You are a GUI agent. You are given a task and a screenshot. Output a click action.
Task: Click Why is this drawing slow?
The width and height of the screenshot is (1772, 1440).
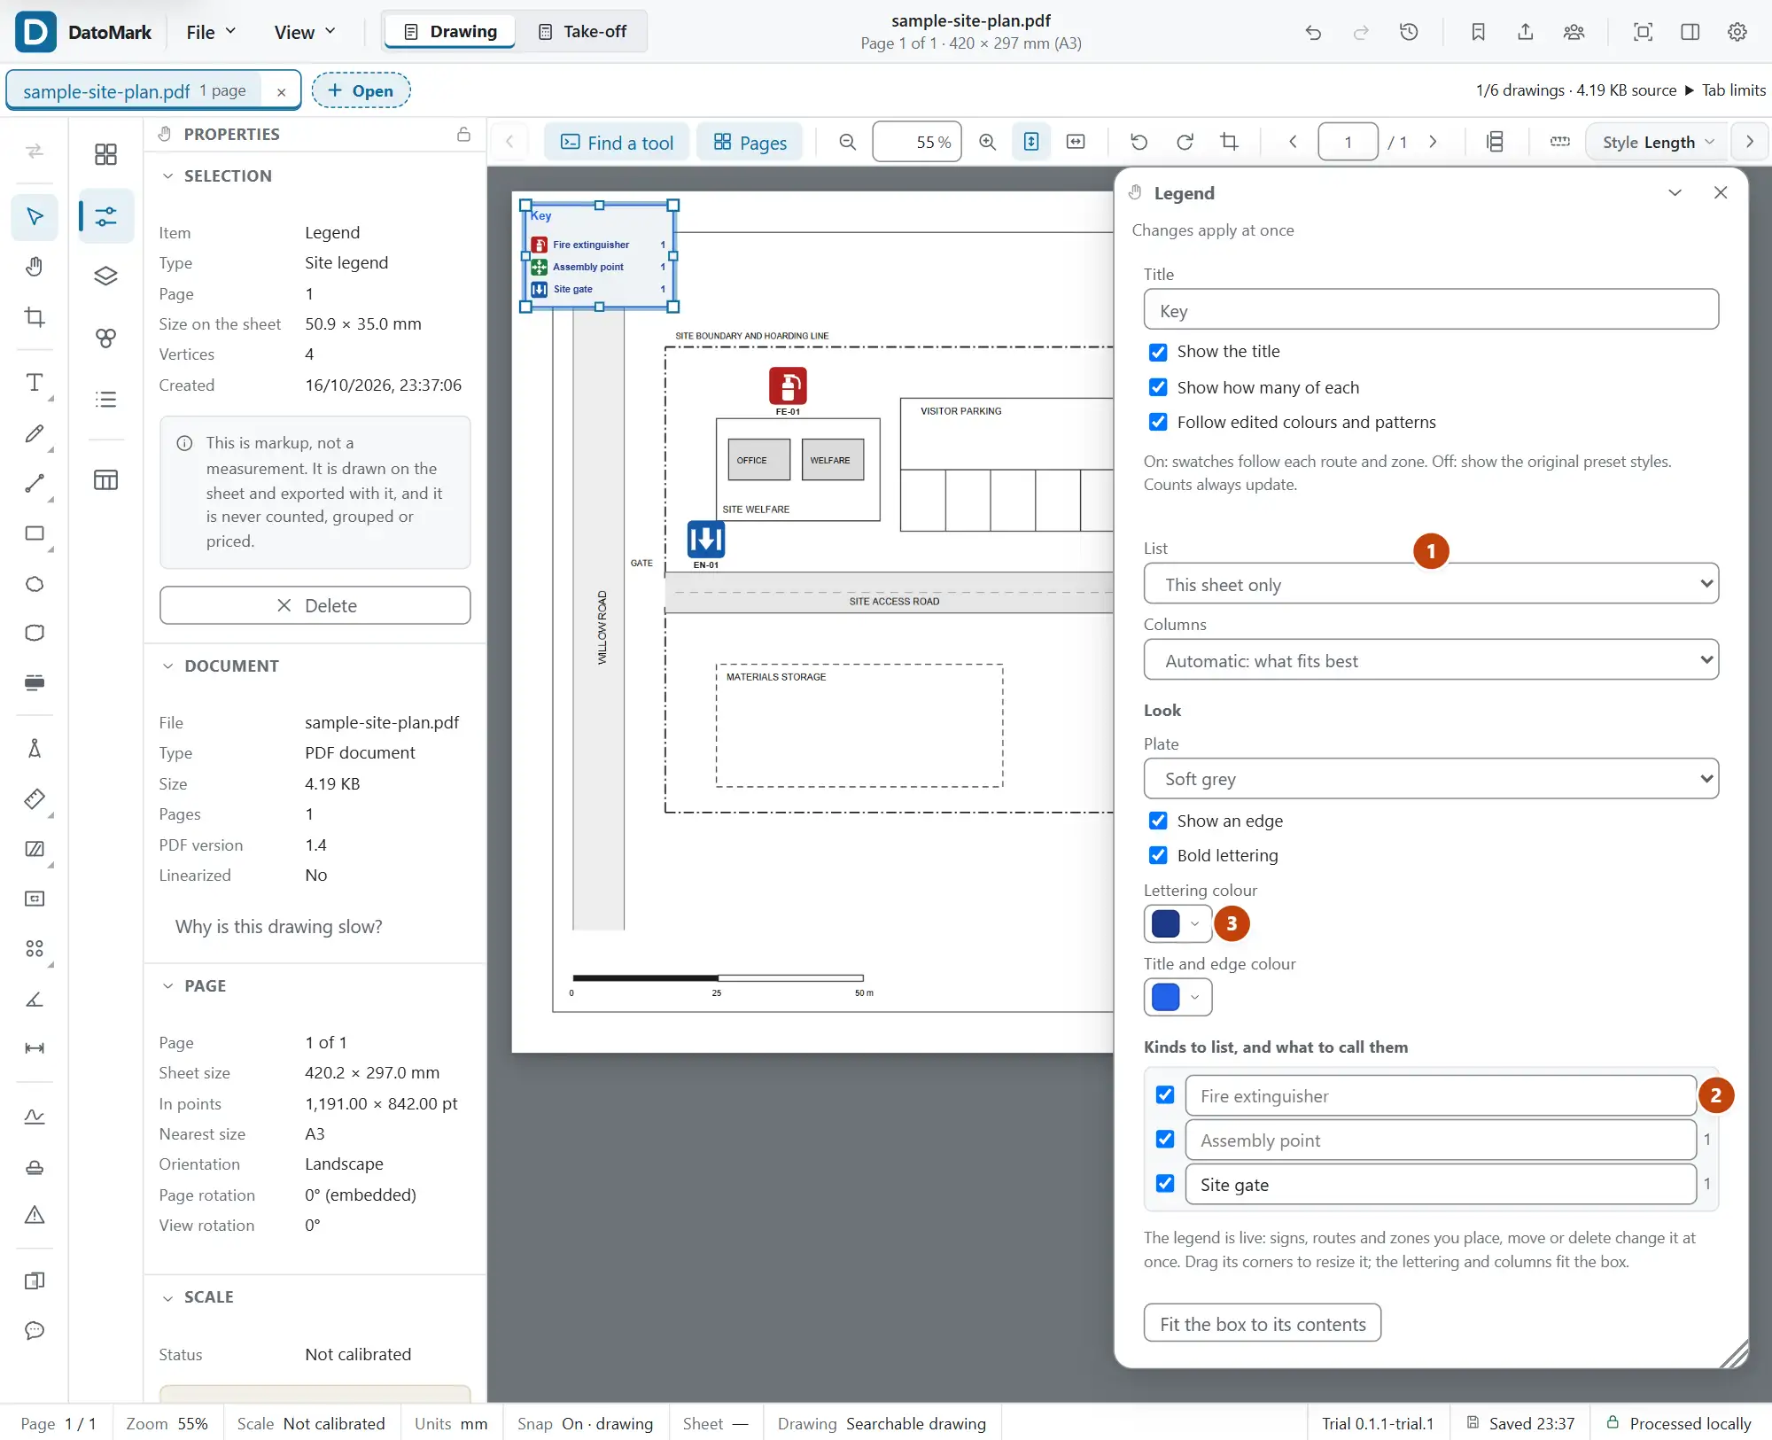coord(279,927)
